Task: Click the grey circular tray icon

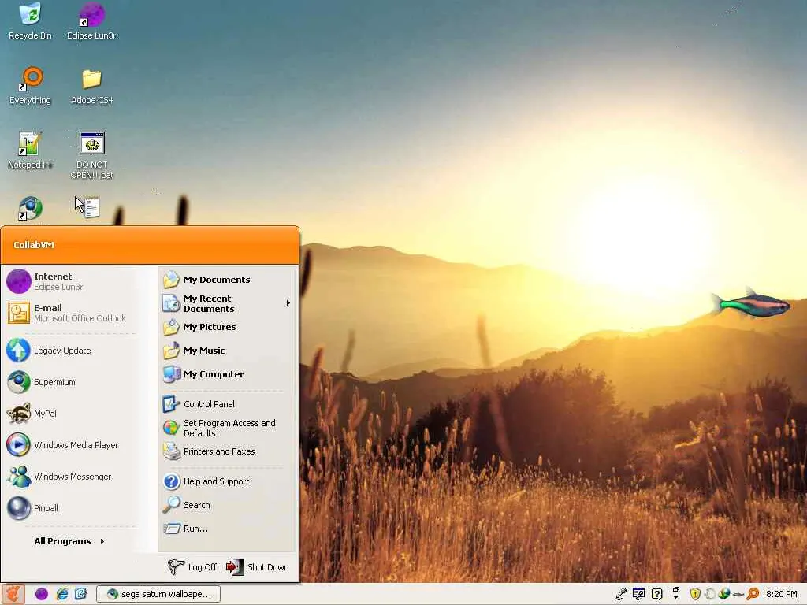Action: [x=710, y=594]
